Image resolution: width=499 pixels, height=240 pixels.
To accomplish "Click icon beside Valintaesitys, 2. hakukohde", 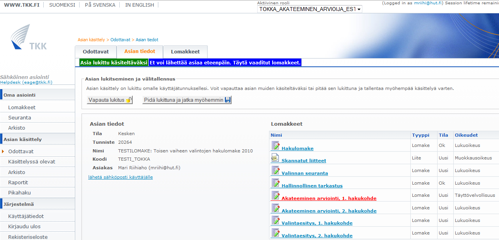I will 275,233.
